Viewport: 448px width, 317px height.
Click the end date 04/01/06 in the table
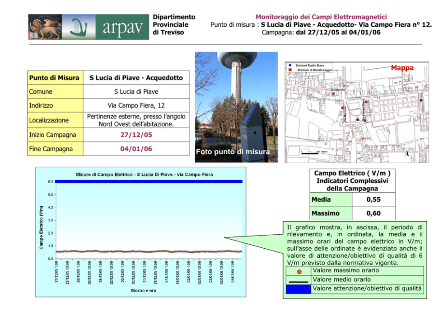tap(136, 149)
